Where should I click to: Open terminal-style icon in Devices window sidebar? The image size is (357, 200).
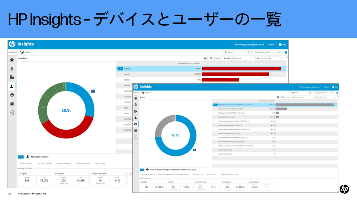[x=136, y=131]
